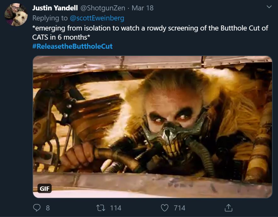Click the GIF badge on the image
Viewport: 278px width, 217px height.
44,188
